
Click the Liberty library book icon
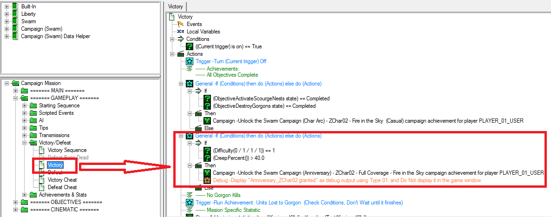coord(15,14)
